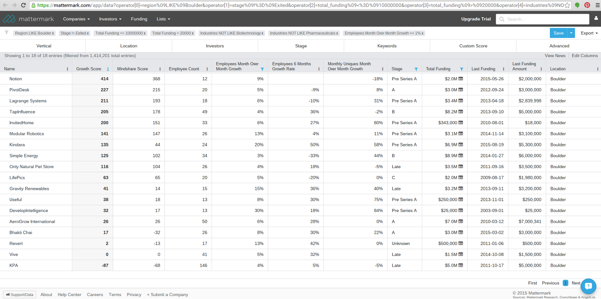Switch to the Location filter tab

coord(129,46)
